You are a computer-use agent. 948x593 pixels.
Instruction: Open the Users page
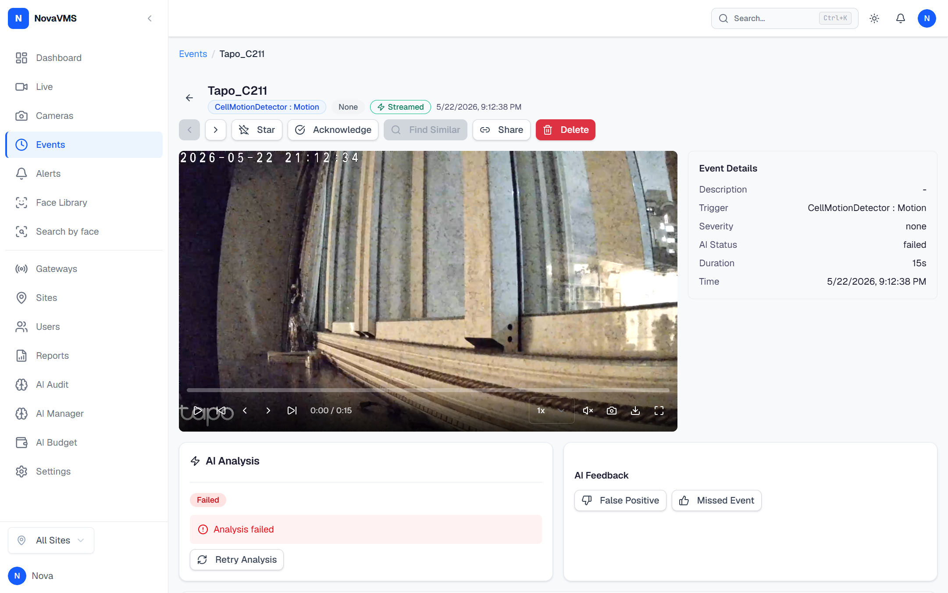pos(84,327)
